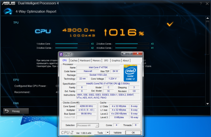The image size is (211, 137).
Task: Switch to the Caches tab in CPU-Z
Action: [x=74, y=61]
